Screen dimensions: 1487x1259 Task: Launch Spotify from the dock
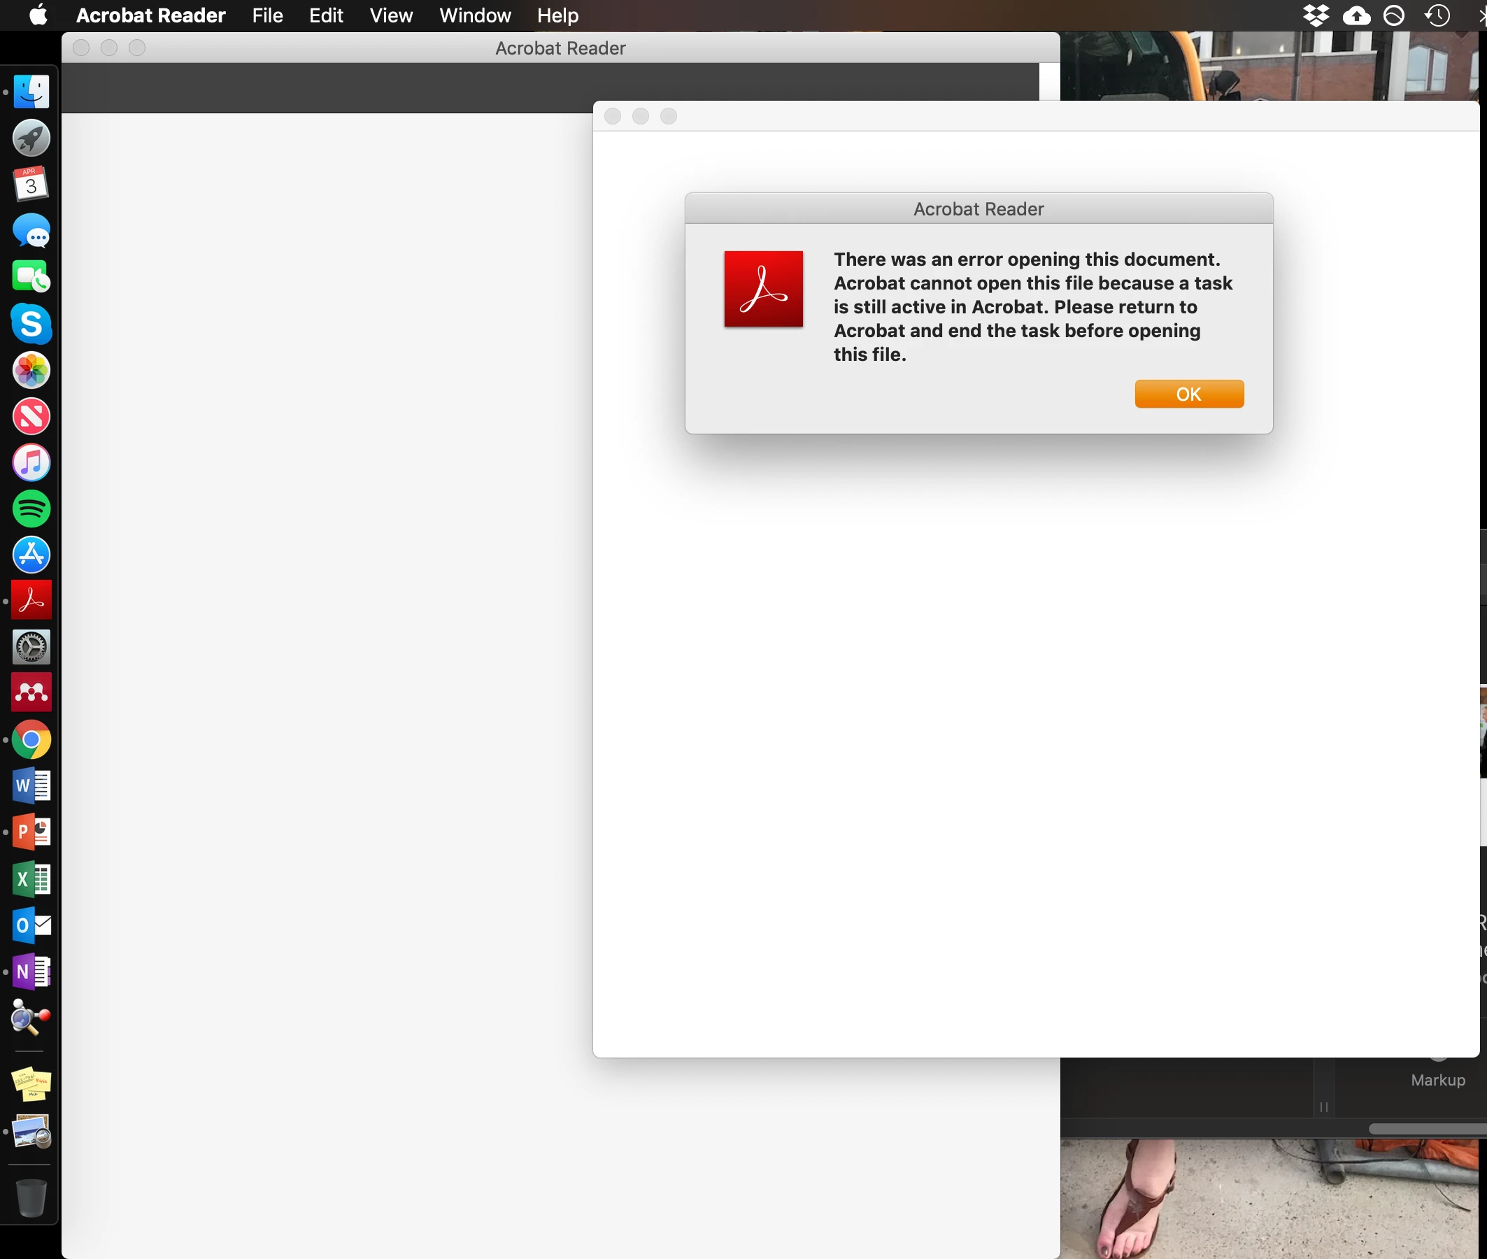(x=31, y=508)
